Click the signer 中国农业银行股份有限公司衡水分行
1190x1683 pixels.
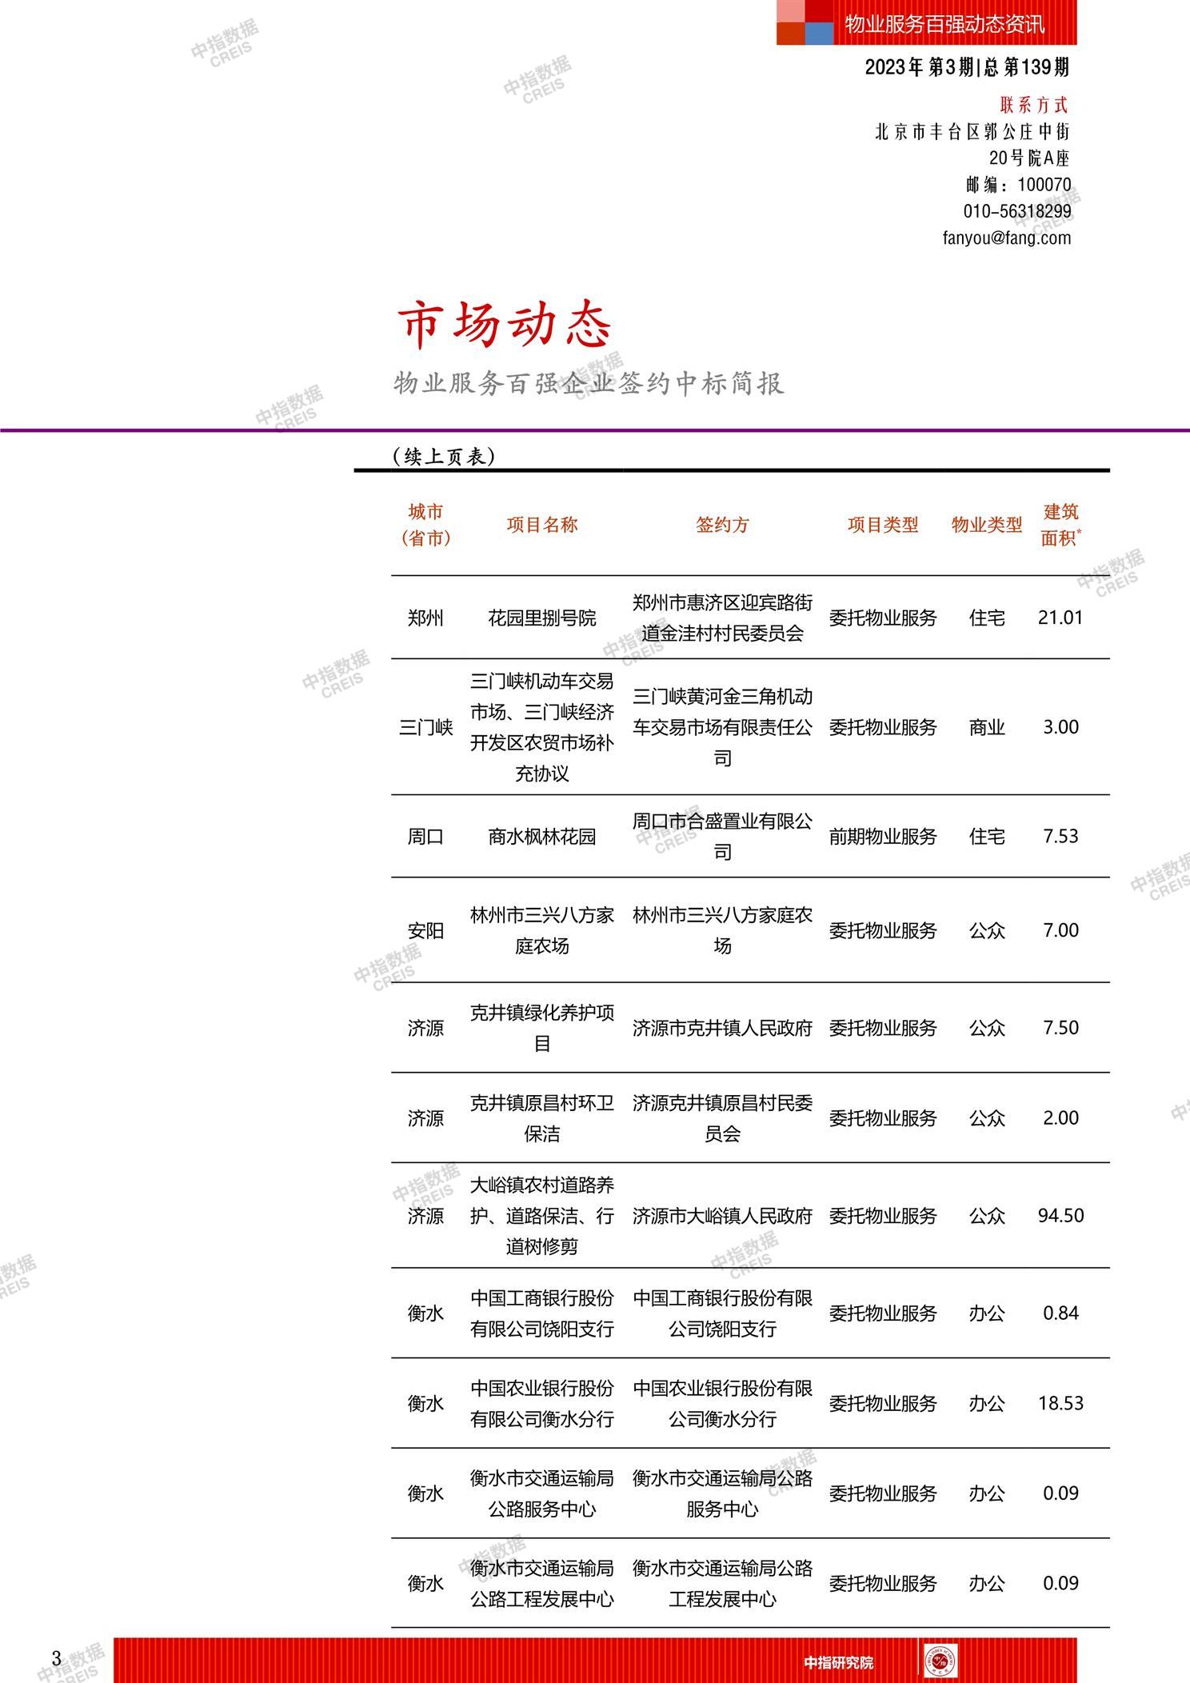coord(722,1403)
